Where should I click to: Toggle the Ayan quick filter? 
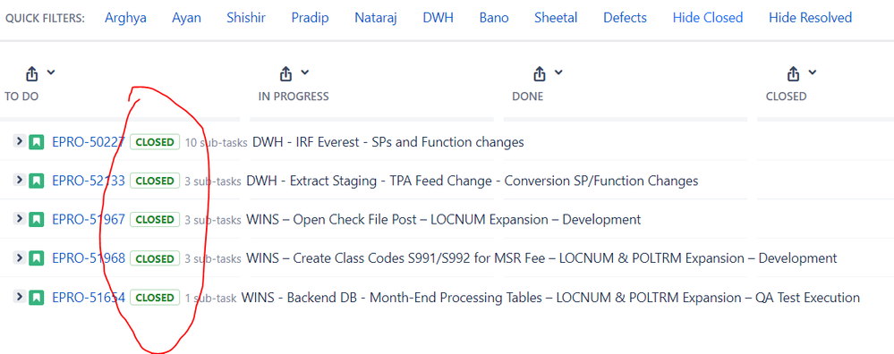tap(186, 18)
